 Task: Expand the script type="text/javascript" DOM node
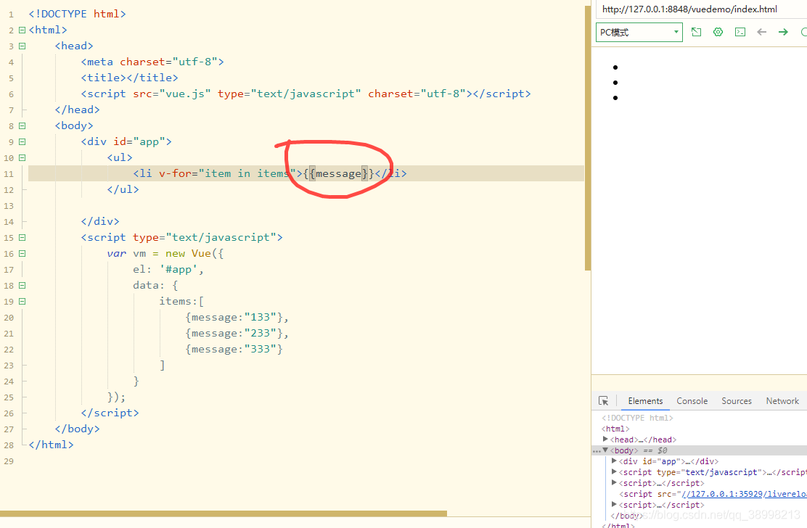click(x=614, y=472)
